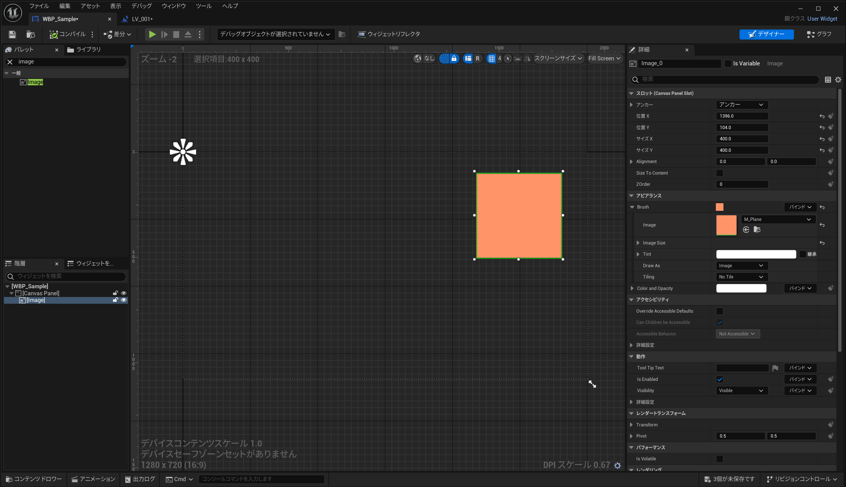Click the Size X input field
The image size is (846, 487).
[741, 139]
